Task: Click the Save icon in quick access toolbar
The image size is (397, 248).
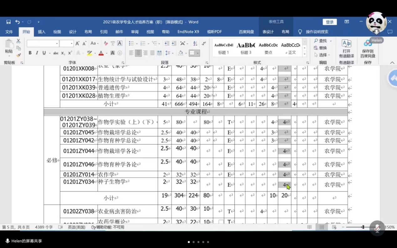Action: click(x=8, y=22)
